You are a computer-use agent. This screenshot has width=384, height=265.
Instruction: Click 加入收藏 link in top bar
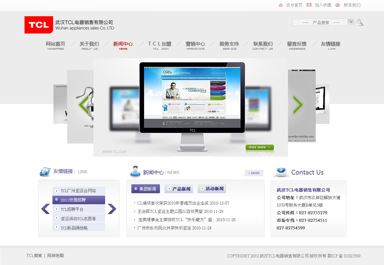tap(323, 5)
